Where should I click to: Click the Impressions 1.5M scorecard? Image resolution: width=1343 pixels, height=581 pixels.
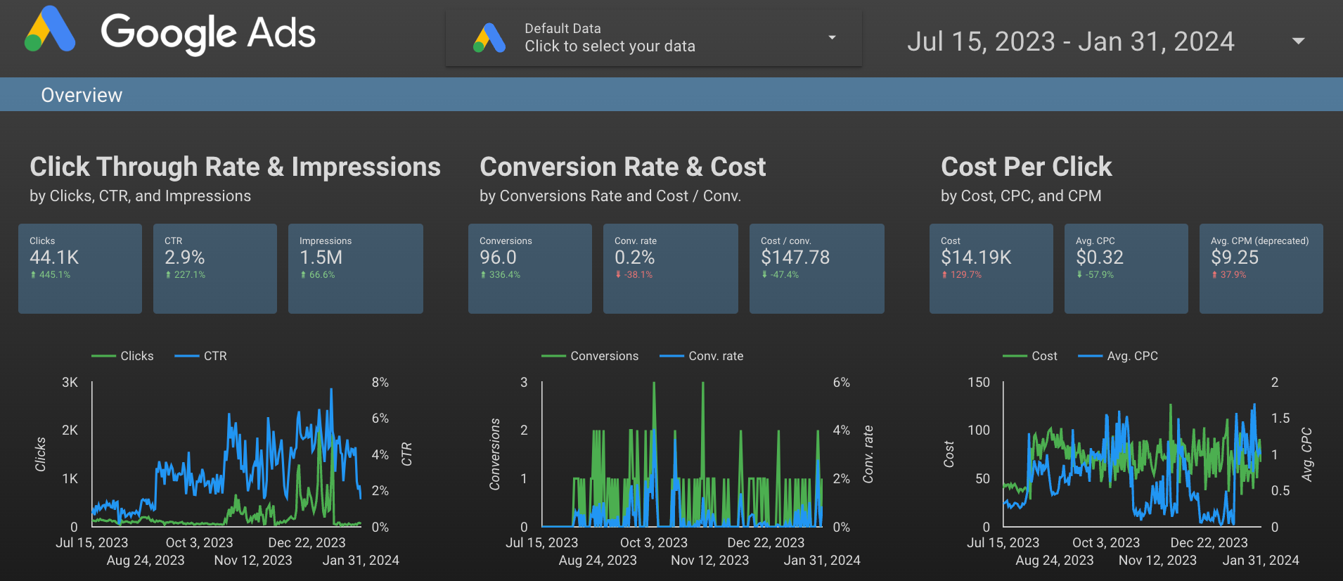point(355,268)
